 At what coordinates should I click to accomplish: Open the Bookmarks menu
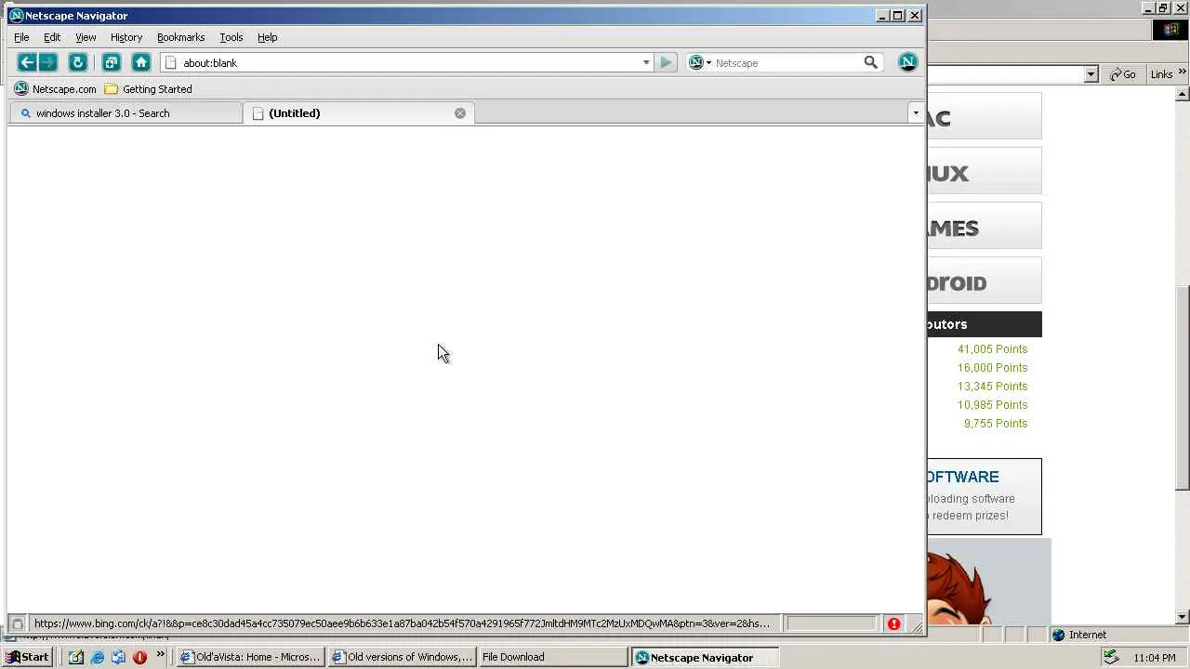[x=180, y=37]
